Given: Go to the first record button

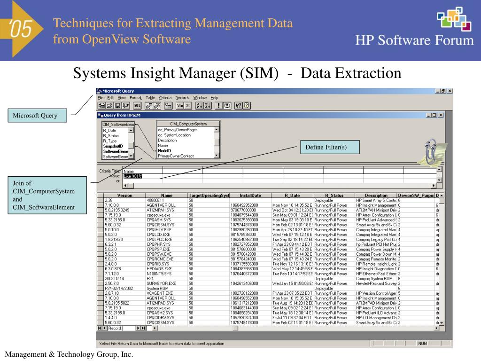Looking at the screenshot, I should click(x=100, y=328).
